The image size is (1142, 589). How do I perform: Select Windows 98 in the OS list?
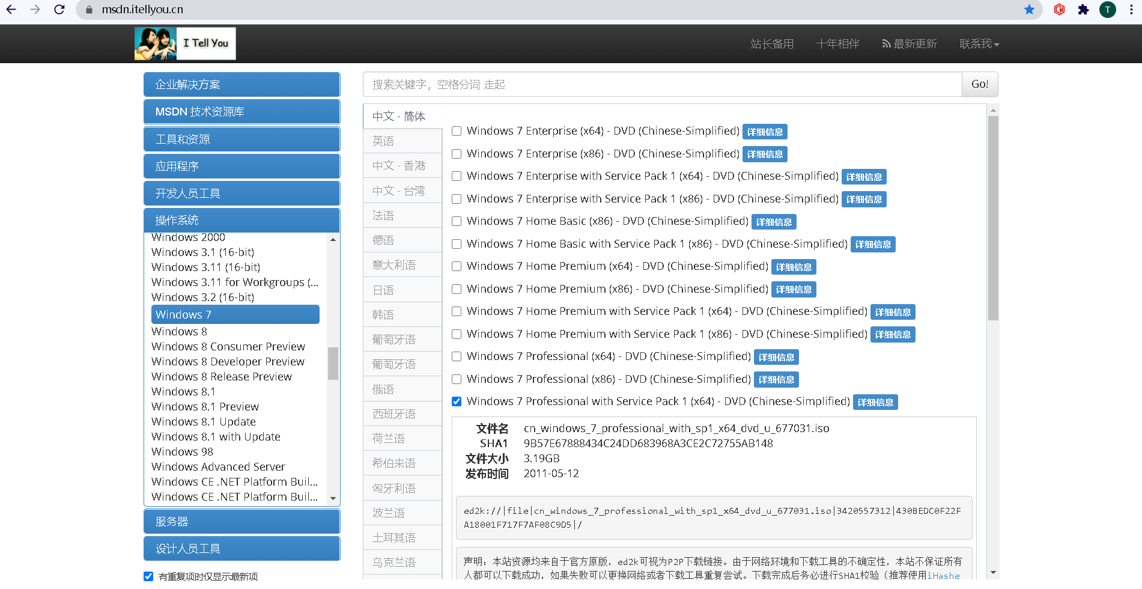pos(182,451)
